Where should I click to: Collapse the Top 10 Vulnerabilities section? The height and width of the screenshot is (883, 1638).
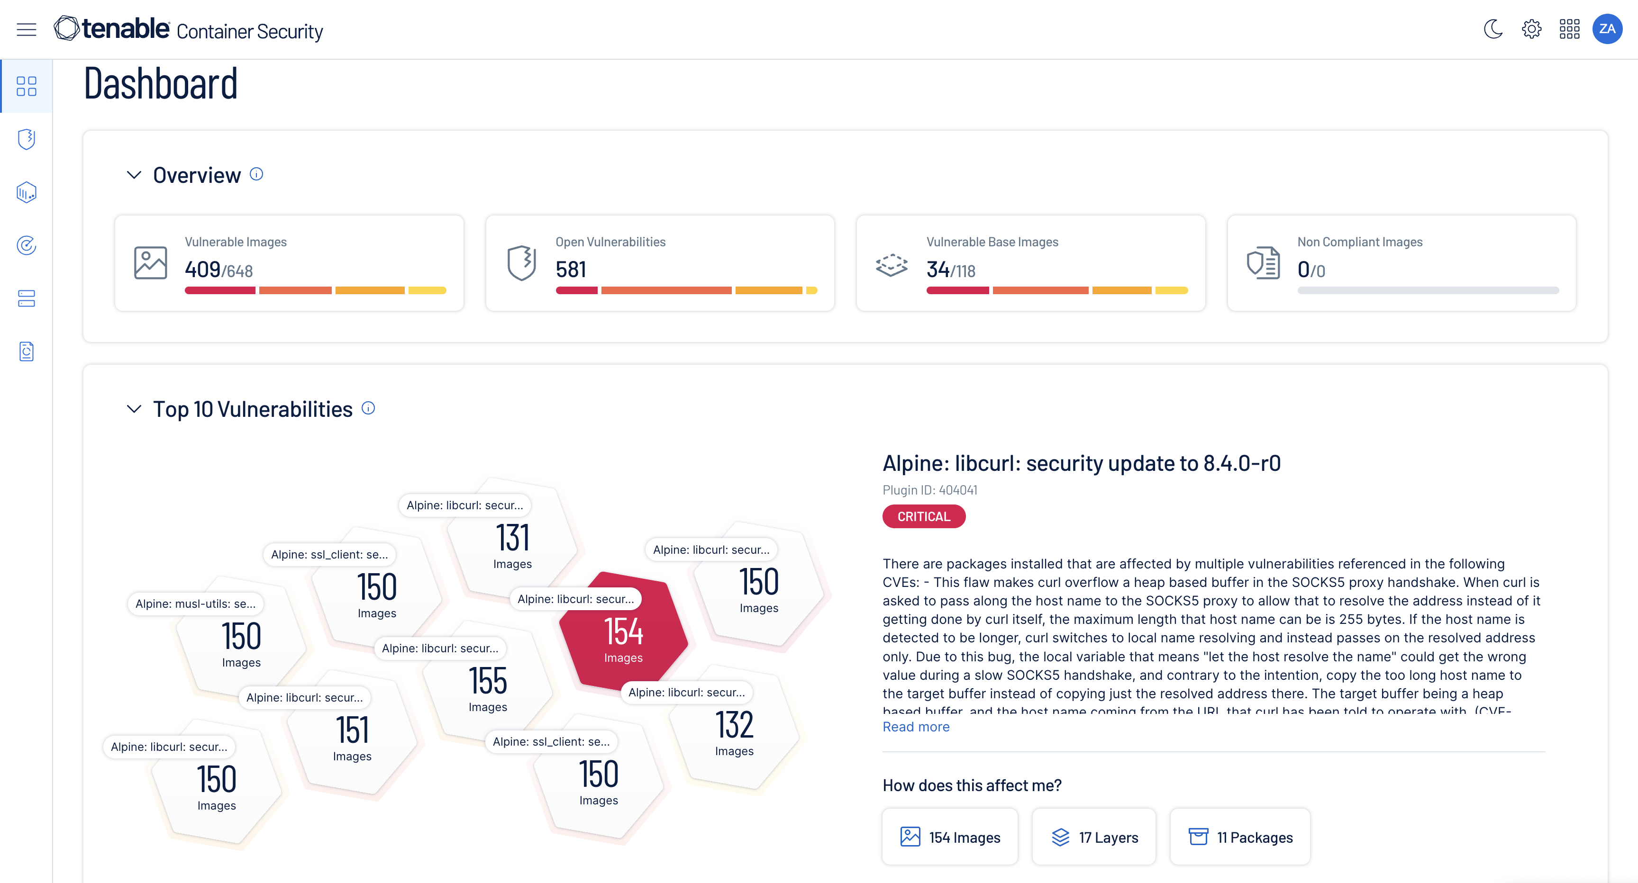point(133,409)
